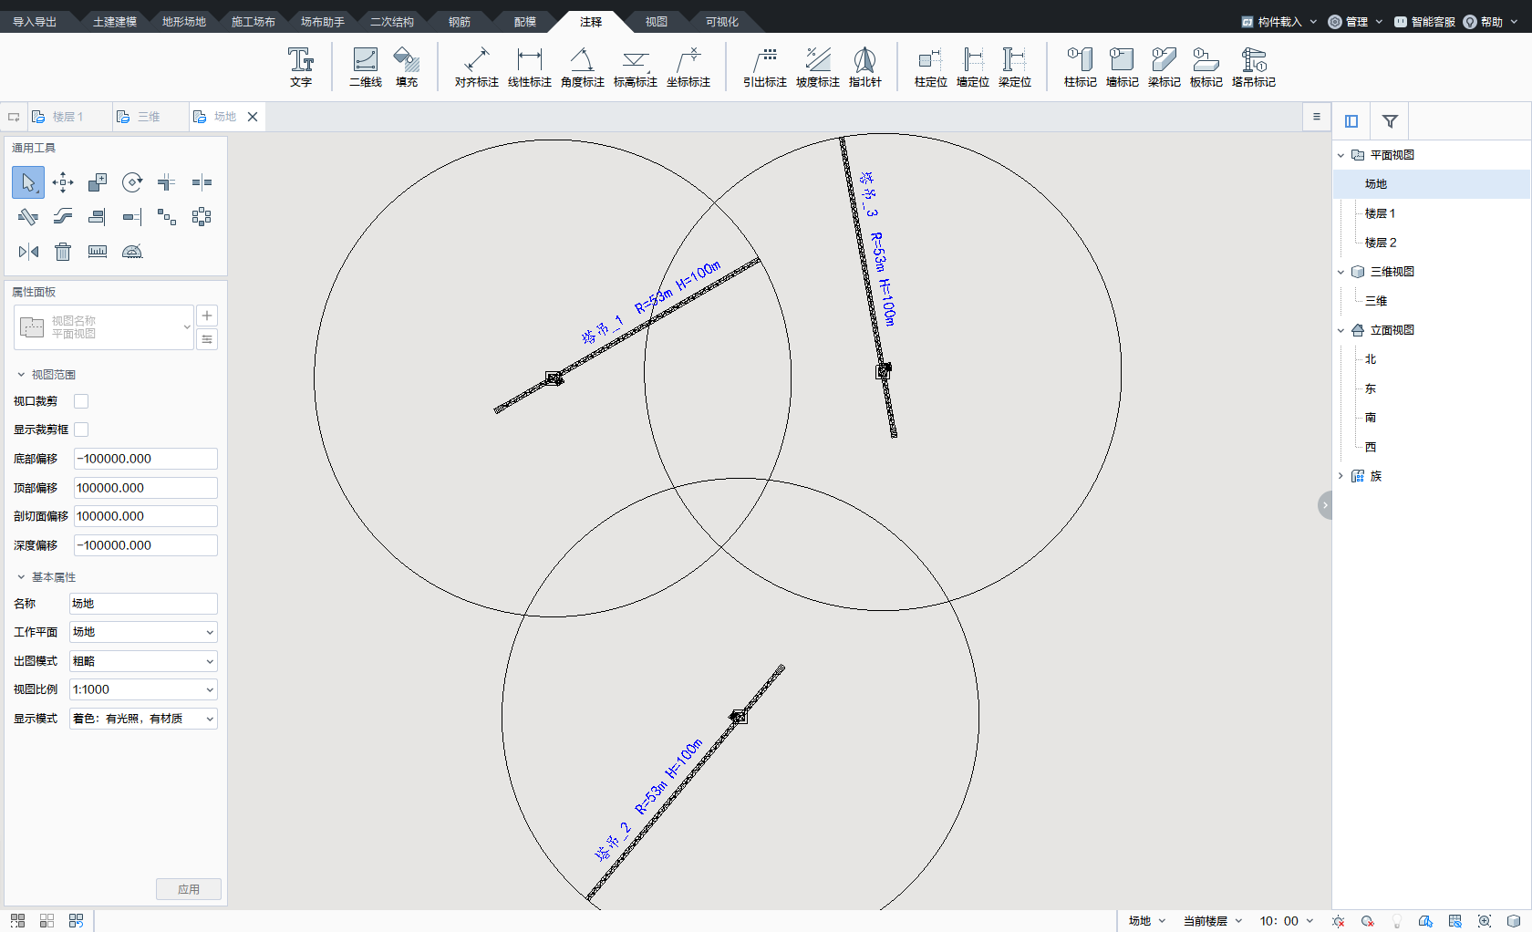Select the 板标记 slab tag tool
1532x932 pixels.
point(1206,67)
